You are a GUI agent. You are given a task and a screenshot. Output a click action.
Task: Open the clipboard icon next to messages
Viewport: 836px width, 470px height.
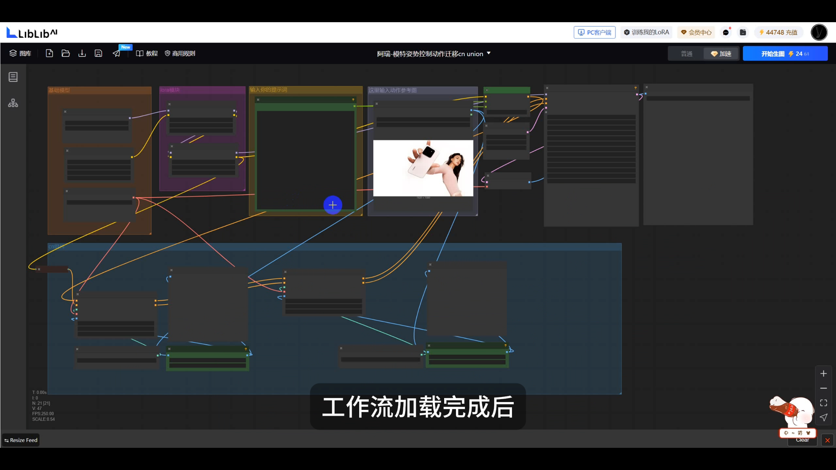pyautogui.click(x=743, y=32)
